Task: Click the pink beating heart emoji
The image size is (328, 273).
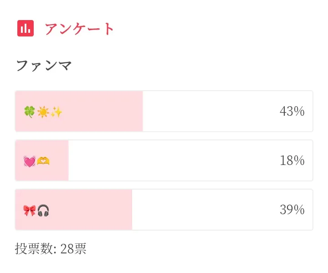Action: point(29,161)
